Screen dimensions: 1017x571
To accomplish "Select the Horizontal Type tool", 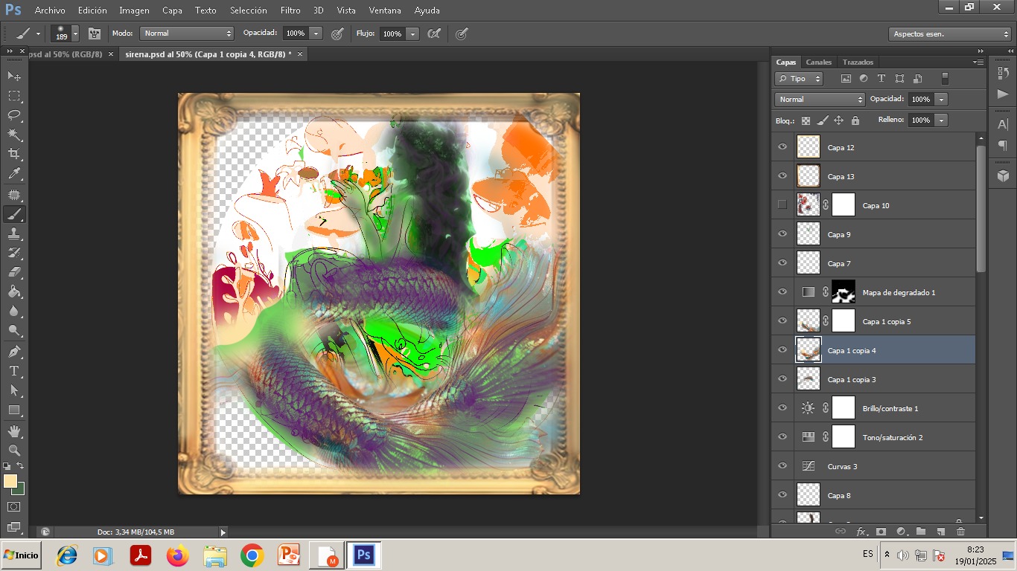I will tap(14, 370).
